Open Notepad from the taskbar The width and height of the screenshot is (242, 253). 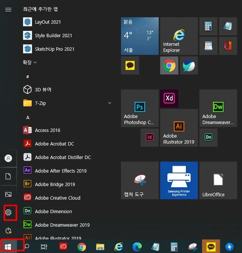click(155, 247)
